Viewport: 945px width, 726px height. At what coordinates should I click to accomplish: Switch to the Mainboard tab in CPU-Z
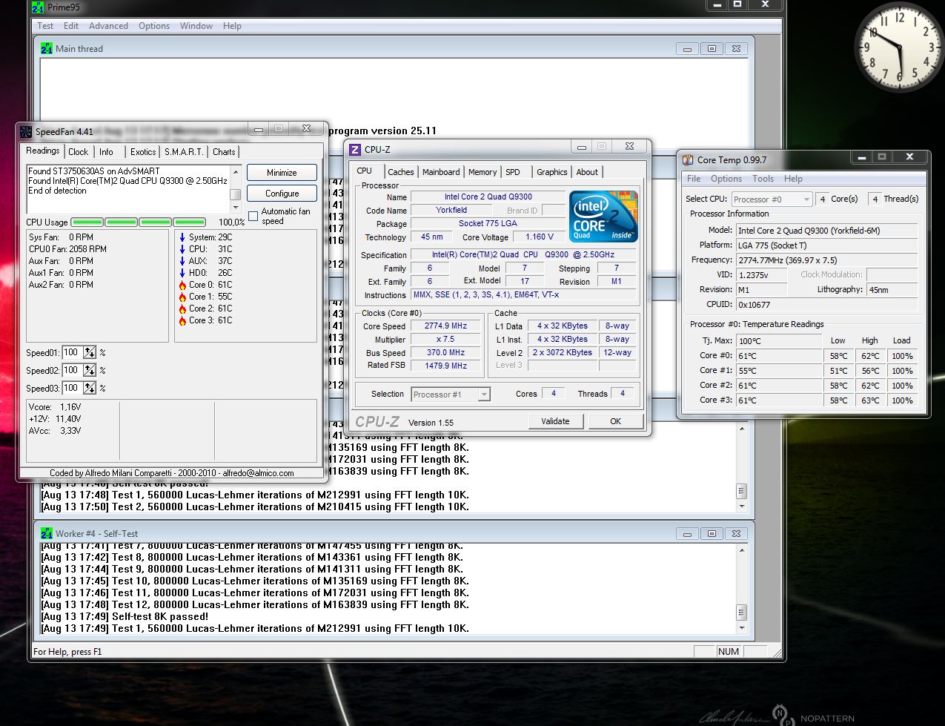coord(441,172)
